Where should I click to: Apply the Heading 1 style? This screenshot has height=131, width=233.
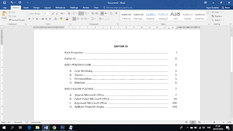pos(151,16)
